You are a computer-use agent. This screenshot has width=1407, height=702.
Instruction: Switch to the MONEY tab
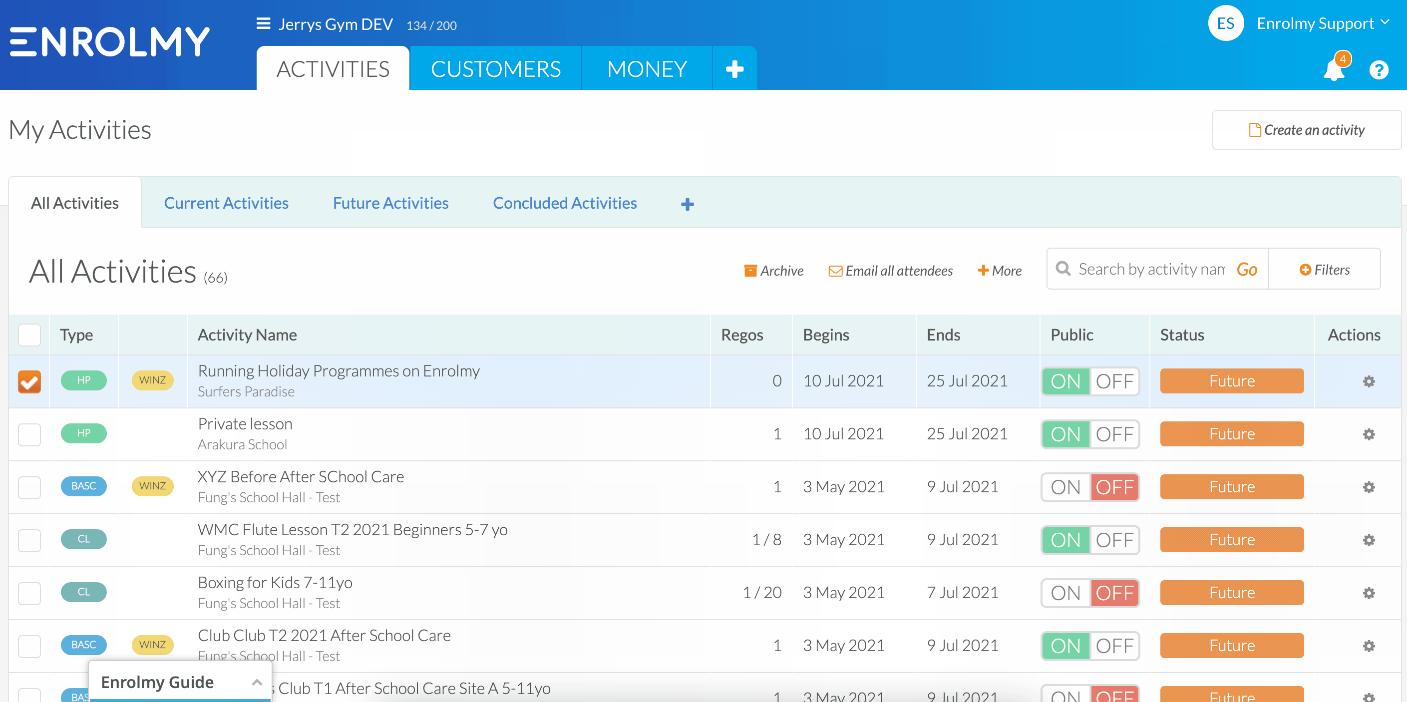tap(647, 69)
